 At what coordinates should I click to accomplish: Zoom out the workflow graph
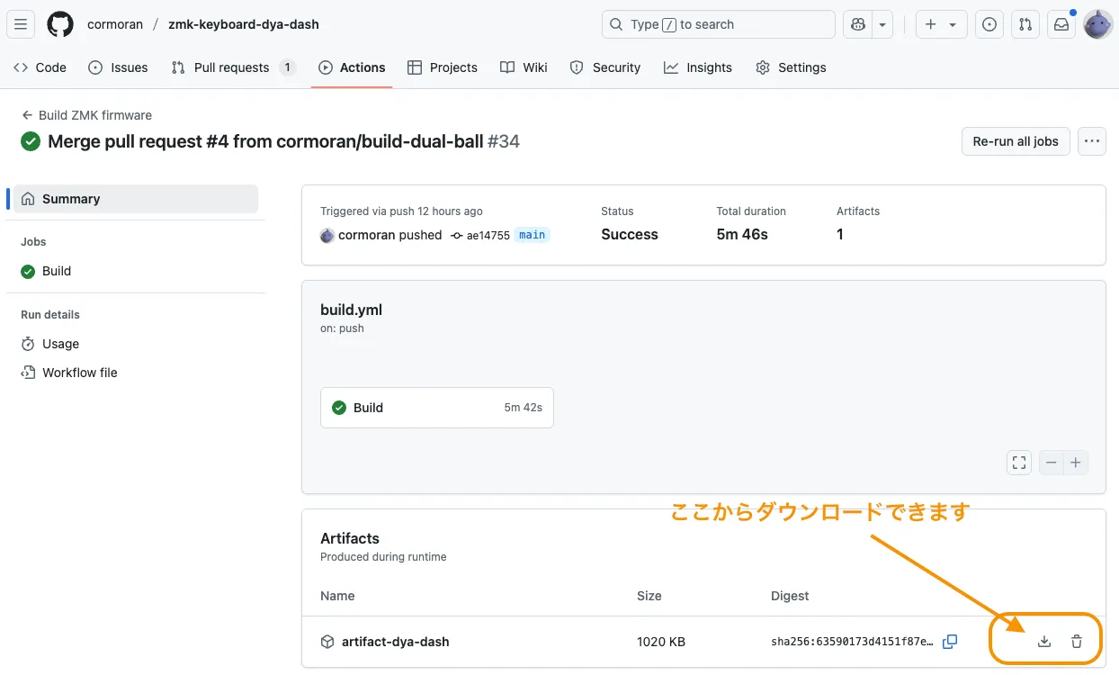click(x=1052, y=463)
